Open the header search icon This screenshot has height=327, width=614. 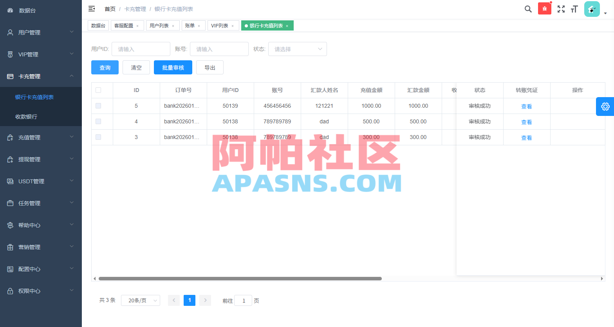[528, 9]
